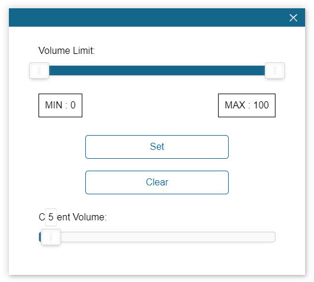Click the maximum handle of Volume Limit slider
Screen dimensions: 314x282
click(x=275, y=70)
